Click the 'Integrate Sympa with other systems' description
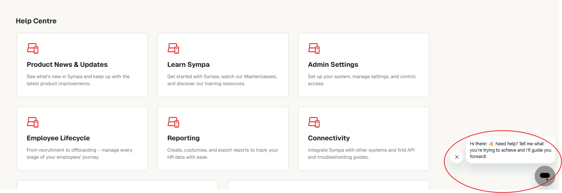The width and height of the screenshot is (562, 193). click(361, 153)
